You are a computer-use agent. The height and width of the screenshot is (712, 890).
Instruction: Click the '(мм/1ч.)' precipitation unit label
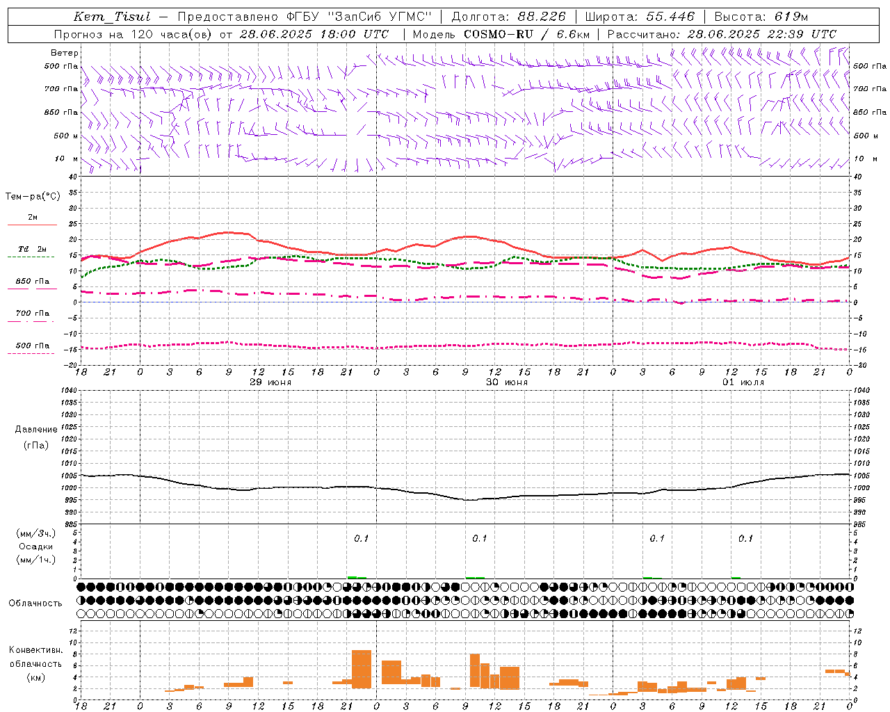36,560
